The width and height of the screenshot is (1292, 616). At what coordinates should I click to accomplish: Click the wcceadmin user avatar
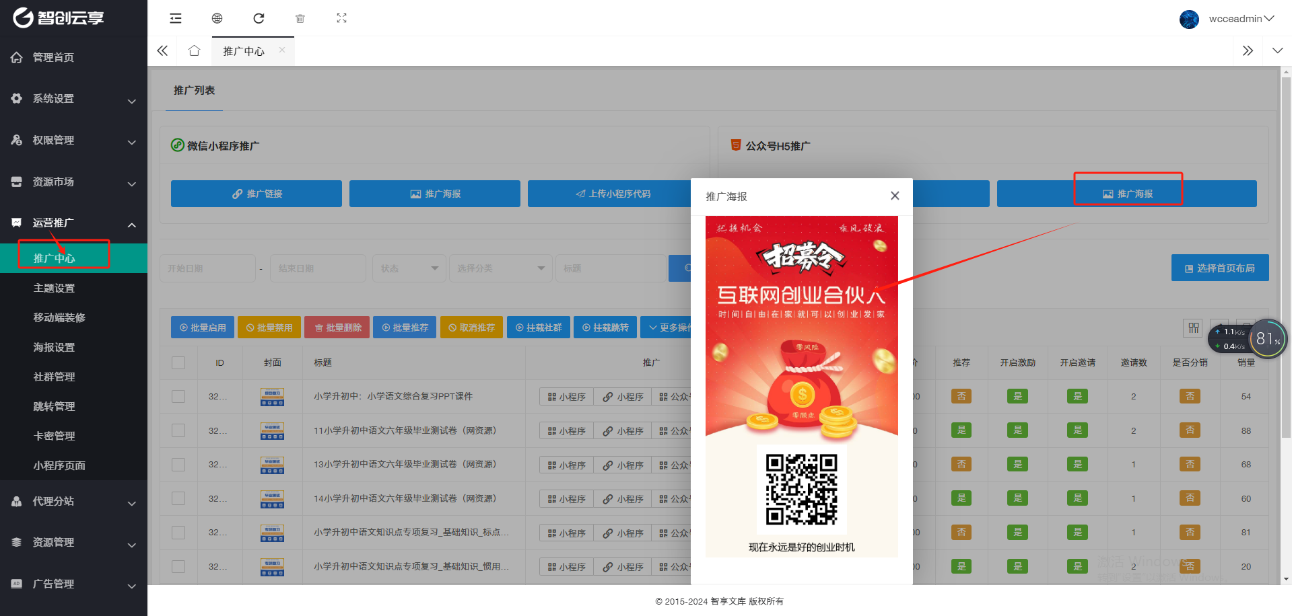1189,19
